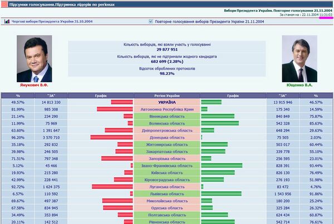Select the Donetsk oblast region row

coord(167,137)
